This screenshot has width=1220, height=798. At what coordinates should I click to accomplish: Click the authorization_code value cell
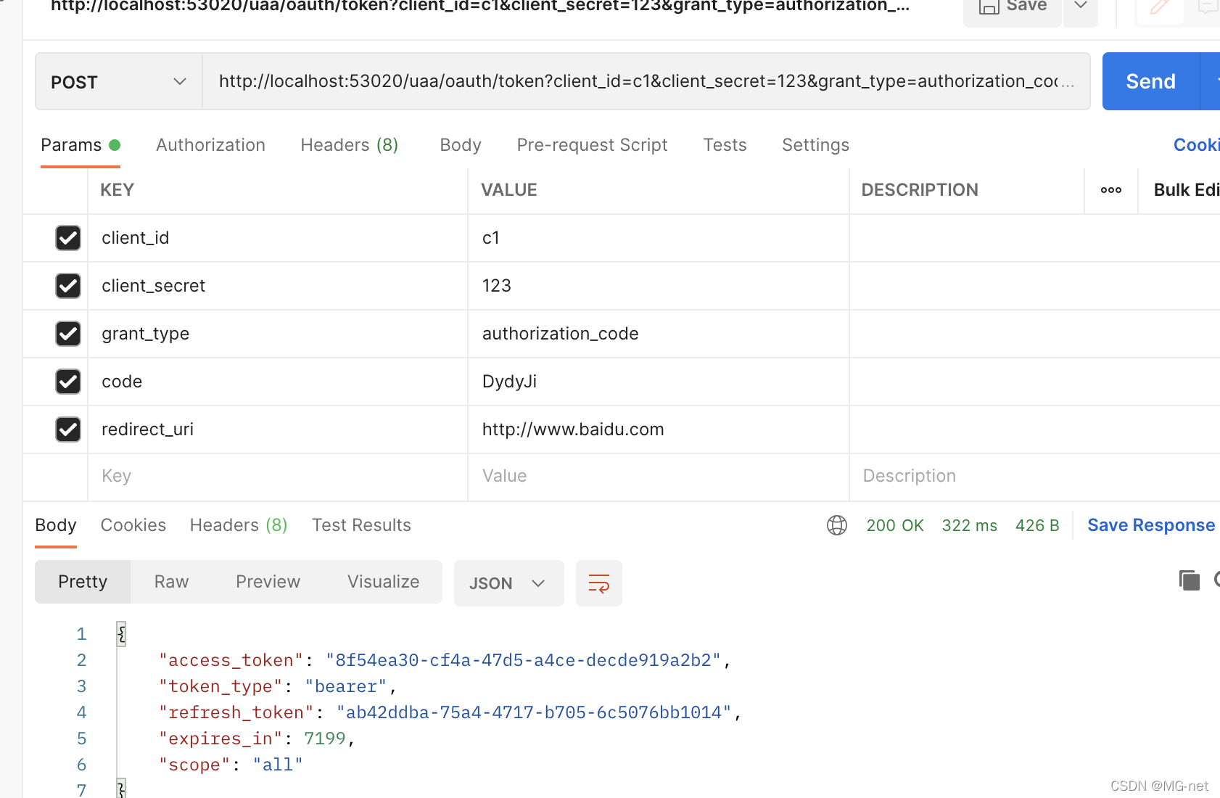(659, 334)
